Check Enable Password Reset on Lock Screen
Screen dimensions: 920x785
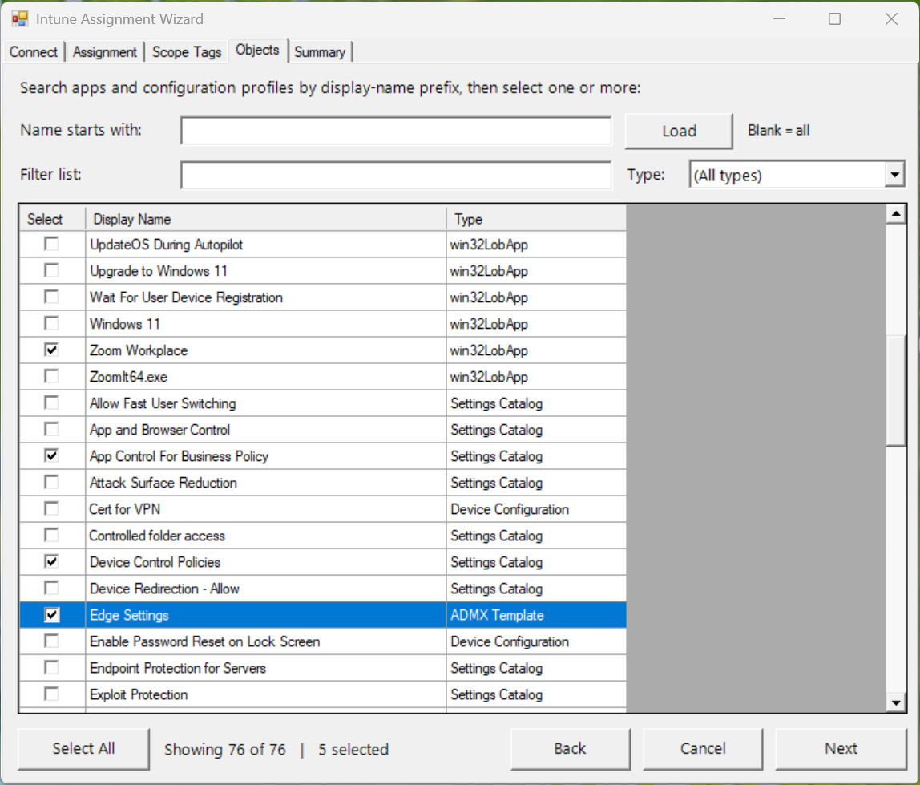(51, 641)
